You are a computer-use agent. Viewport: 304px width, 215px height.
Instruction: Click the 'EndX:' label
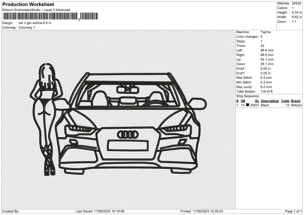tap(241, 68)
